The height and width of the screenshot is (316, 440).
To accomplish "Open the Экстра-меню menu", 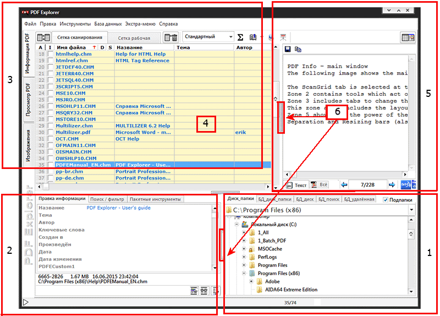I will pyautogui.click(x=140, y=24).
